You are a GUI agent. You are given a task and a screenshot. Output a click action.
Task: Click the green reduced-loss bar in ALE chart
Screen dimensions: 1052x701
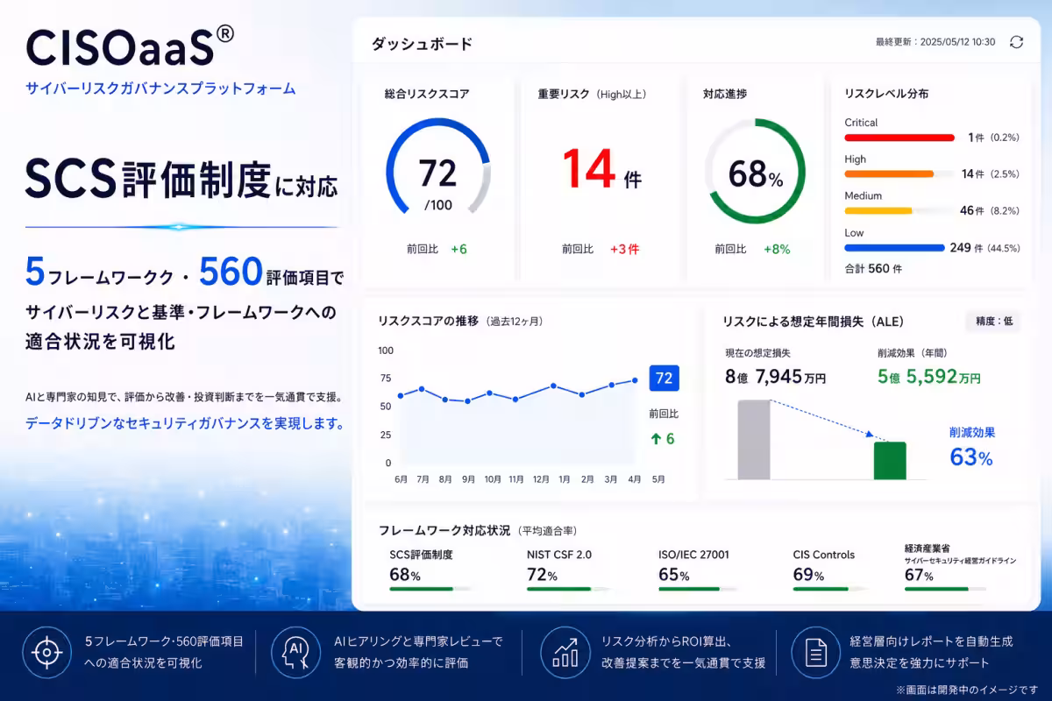tap(890, 461)
